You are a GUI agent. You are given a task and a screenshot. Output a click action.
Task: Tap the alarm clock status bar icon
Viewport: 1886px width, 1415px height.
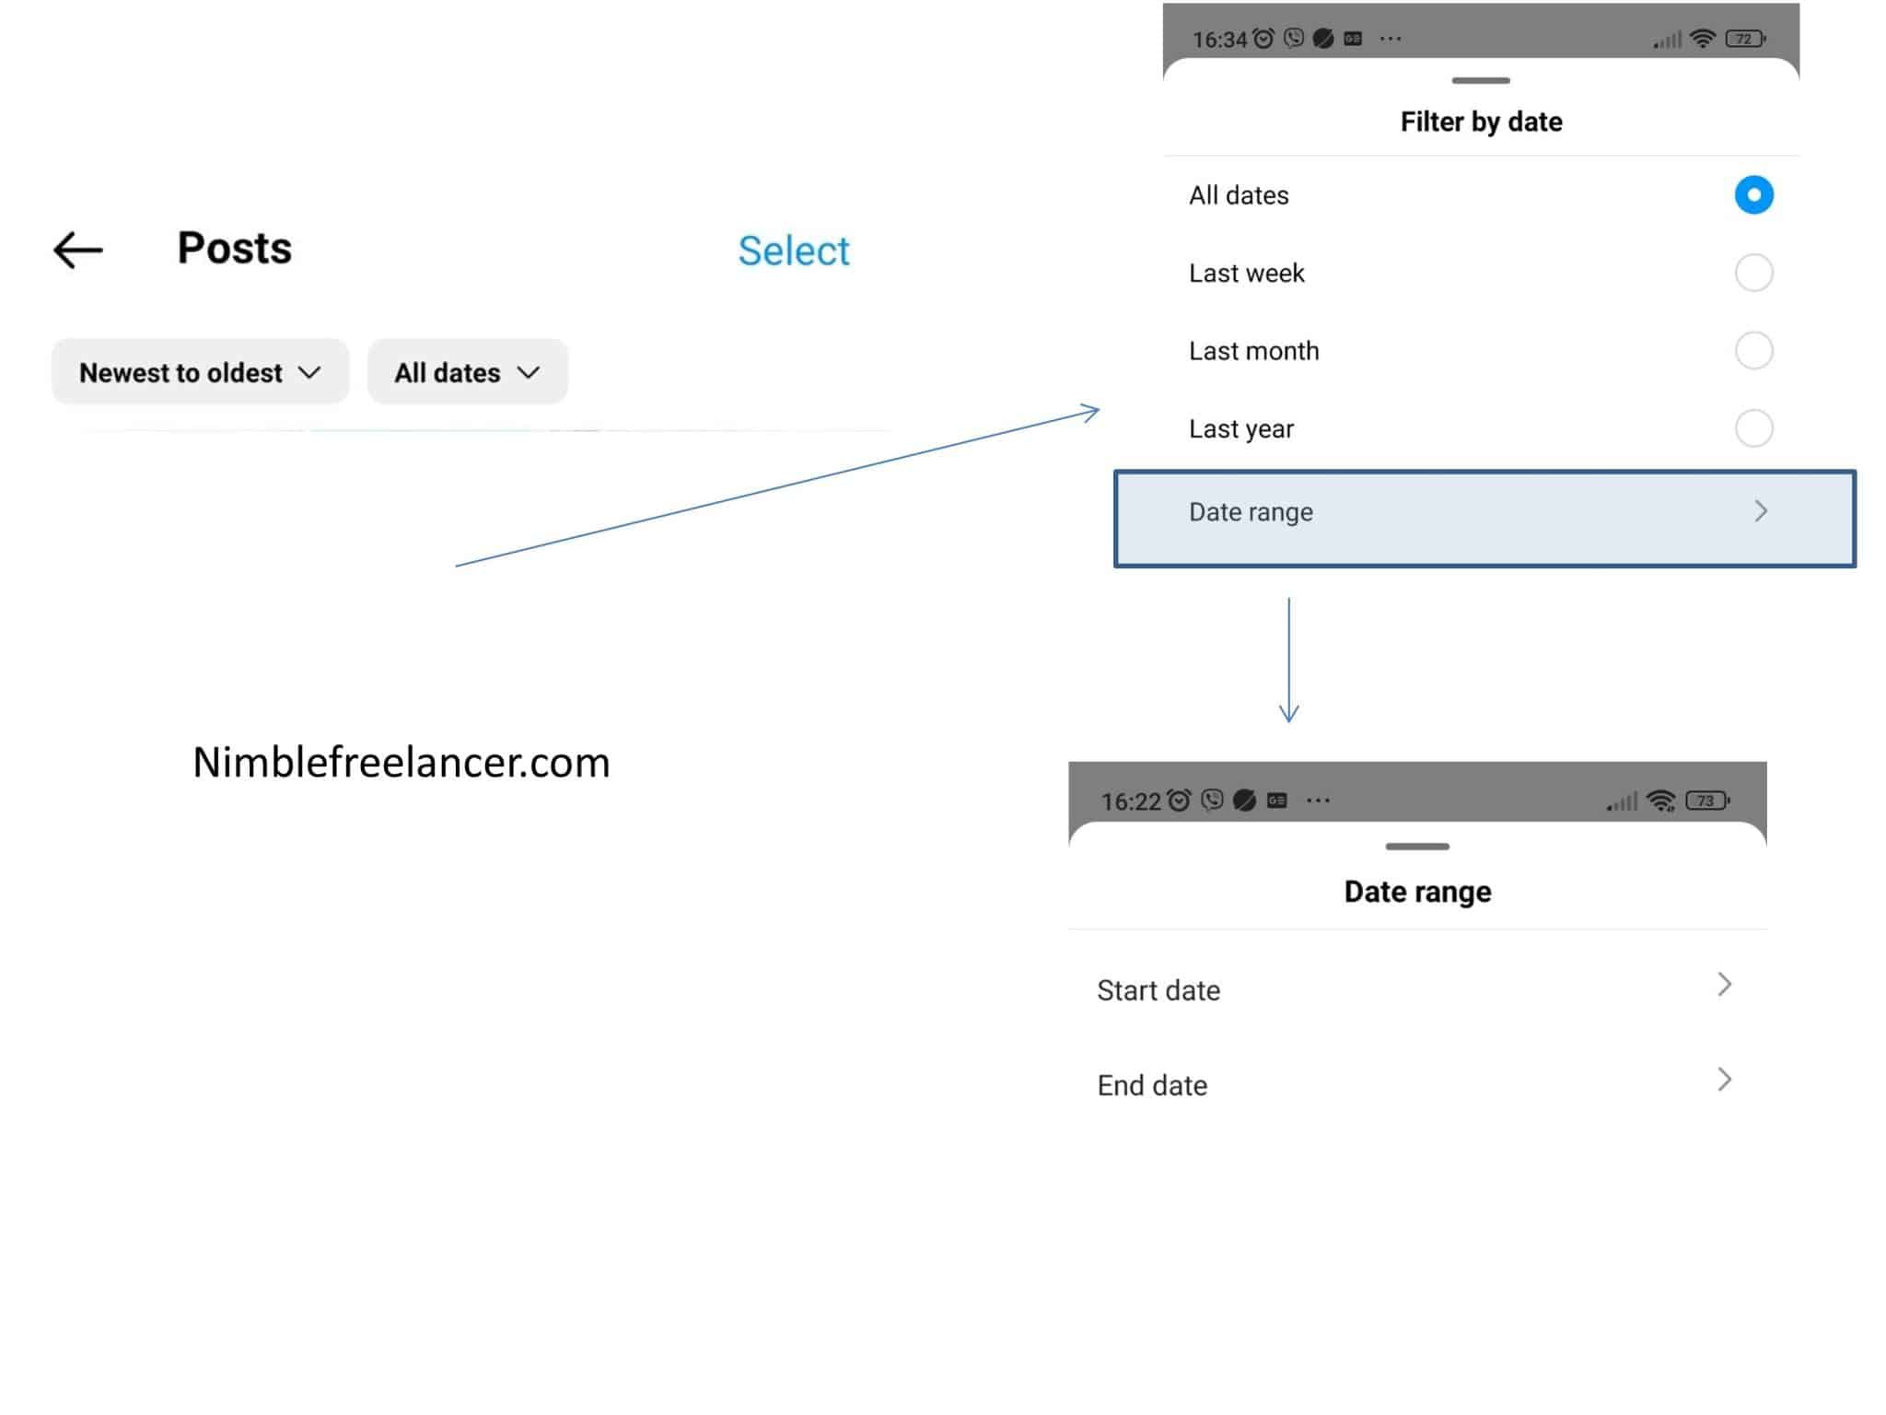coord(1262,38)
